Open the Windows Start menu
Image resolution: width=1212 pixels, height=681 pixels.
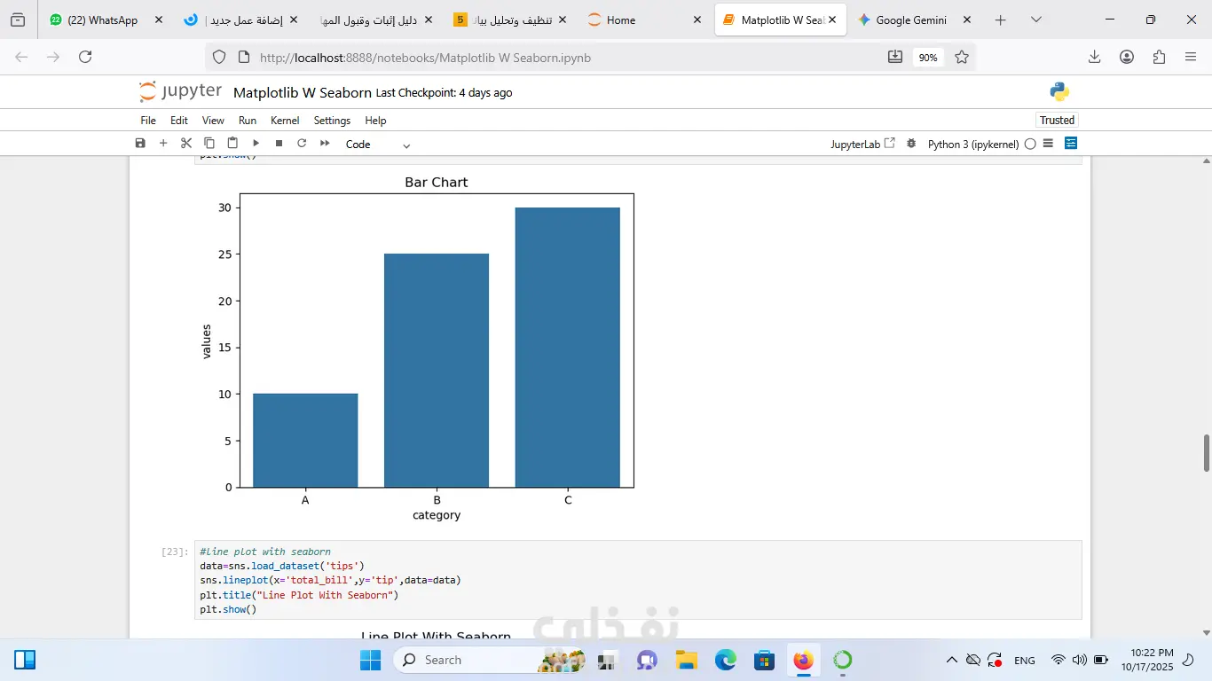tap(370, 660)
